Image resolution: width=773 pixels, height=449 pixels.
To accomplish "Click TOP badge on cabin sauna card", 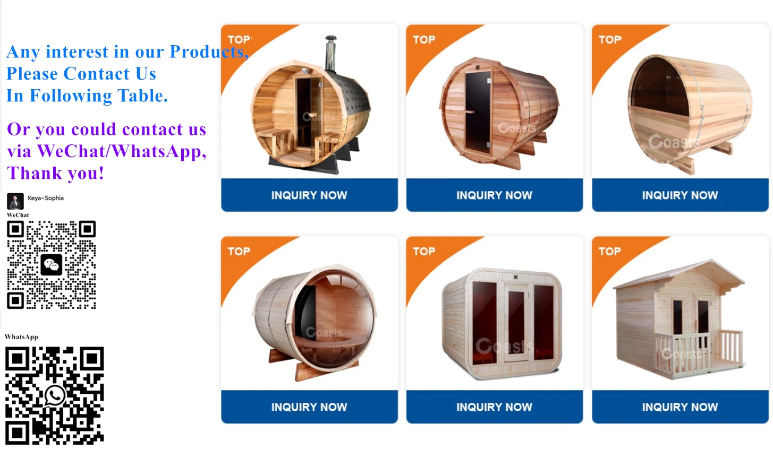I will coord(610,252).
